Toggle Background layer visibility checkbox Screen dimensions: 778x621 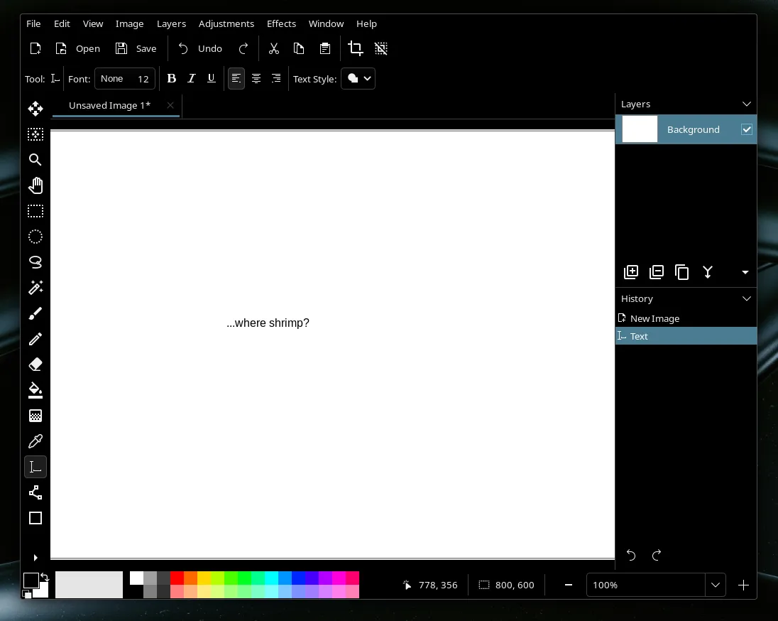[x=746, y=129]
